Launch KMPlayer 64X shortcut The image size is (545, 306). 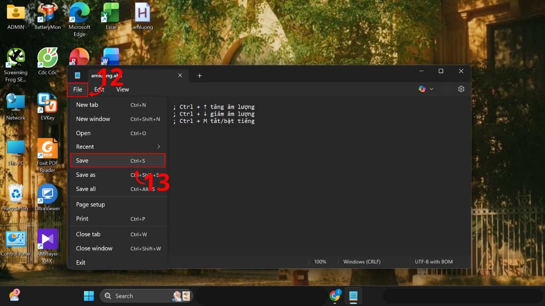(x=47, y=246)
